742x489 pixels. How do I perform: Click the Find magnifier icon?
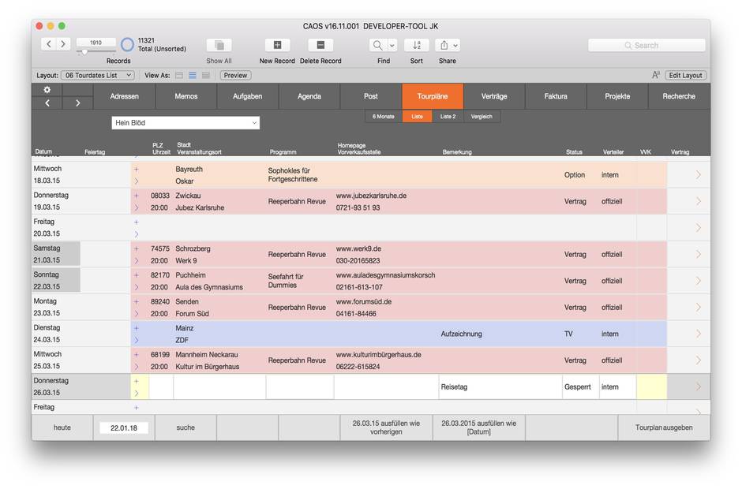377,45
